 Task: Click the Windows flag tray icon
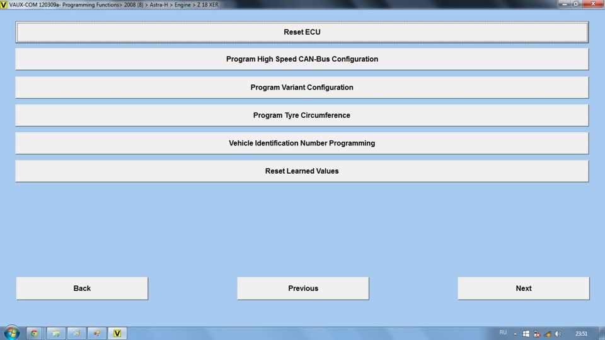pyautogui.click(x=526, y=334)
